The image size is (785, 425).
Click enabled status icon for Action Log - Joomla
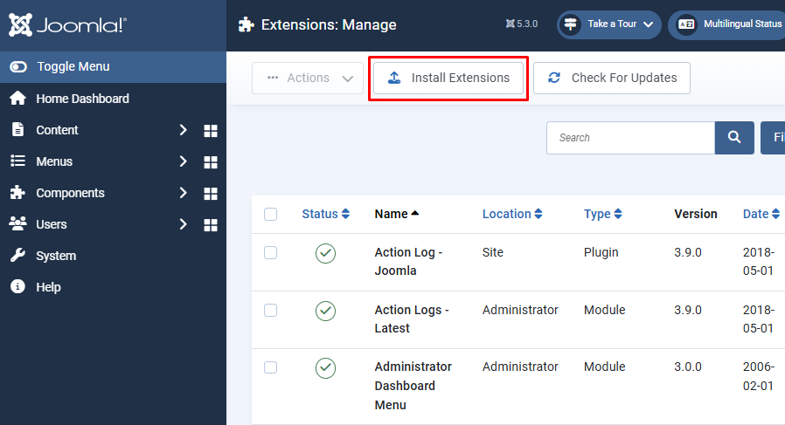coord(325,253)
